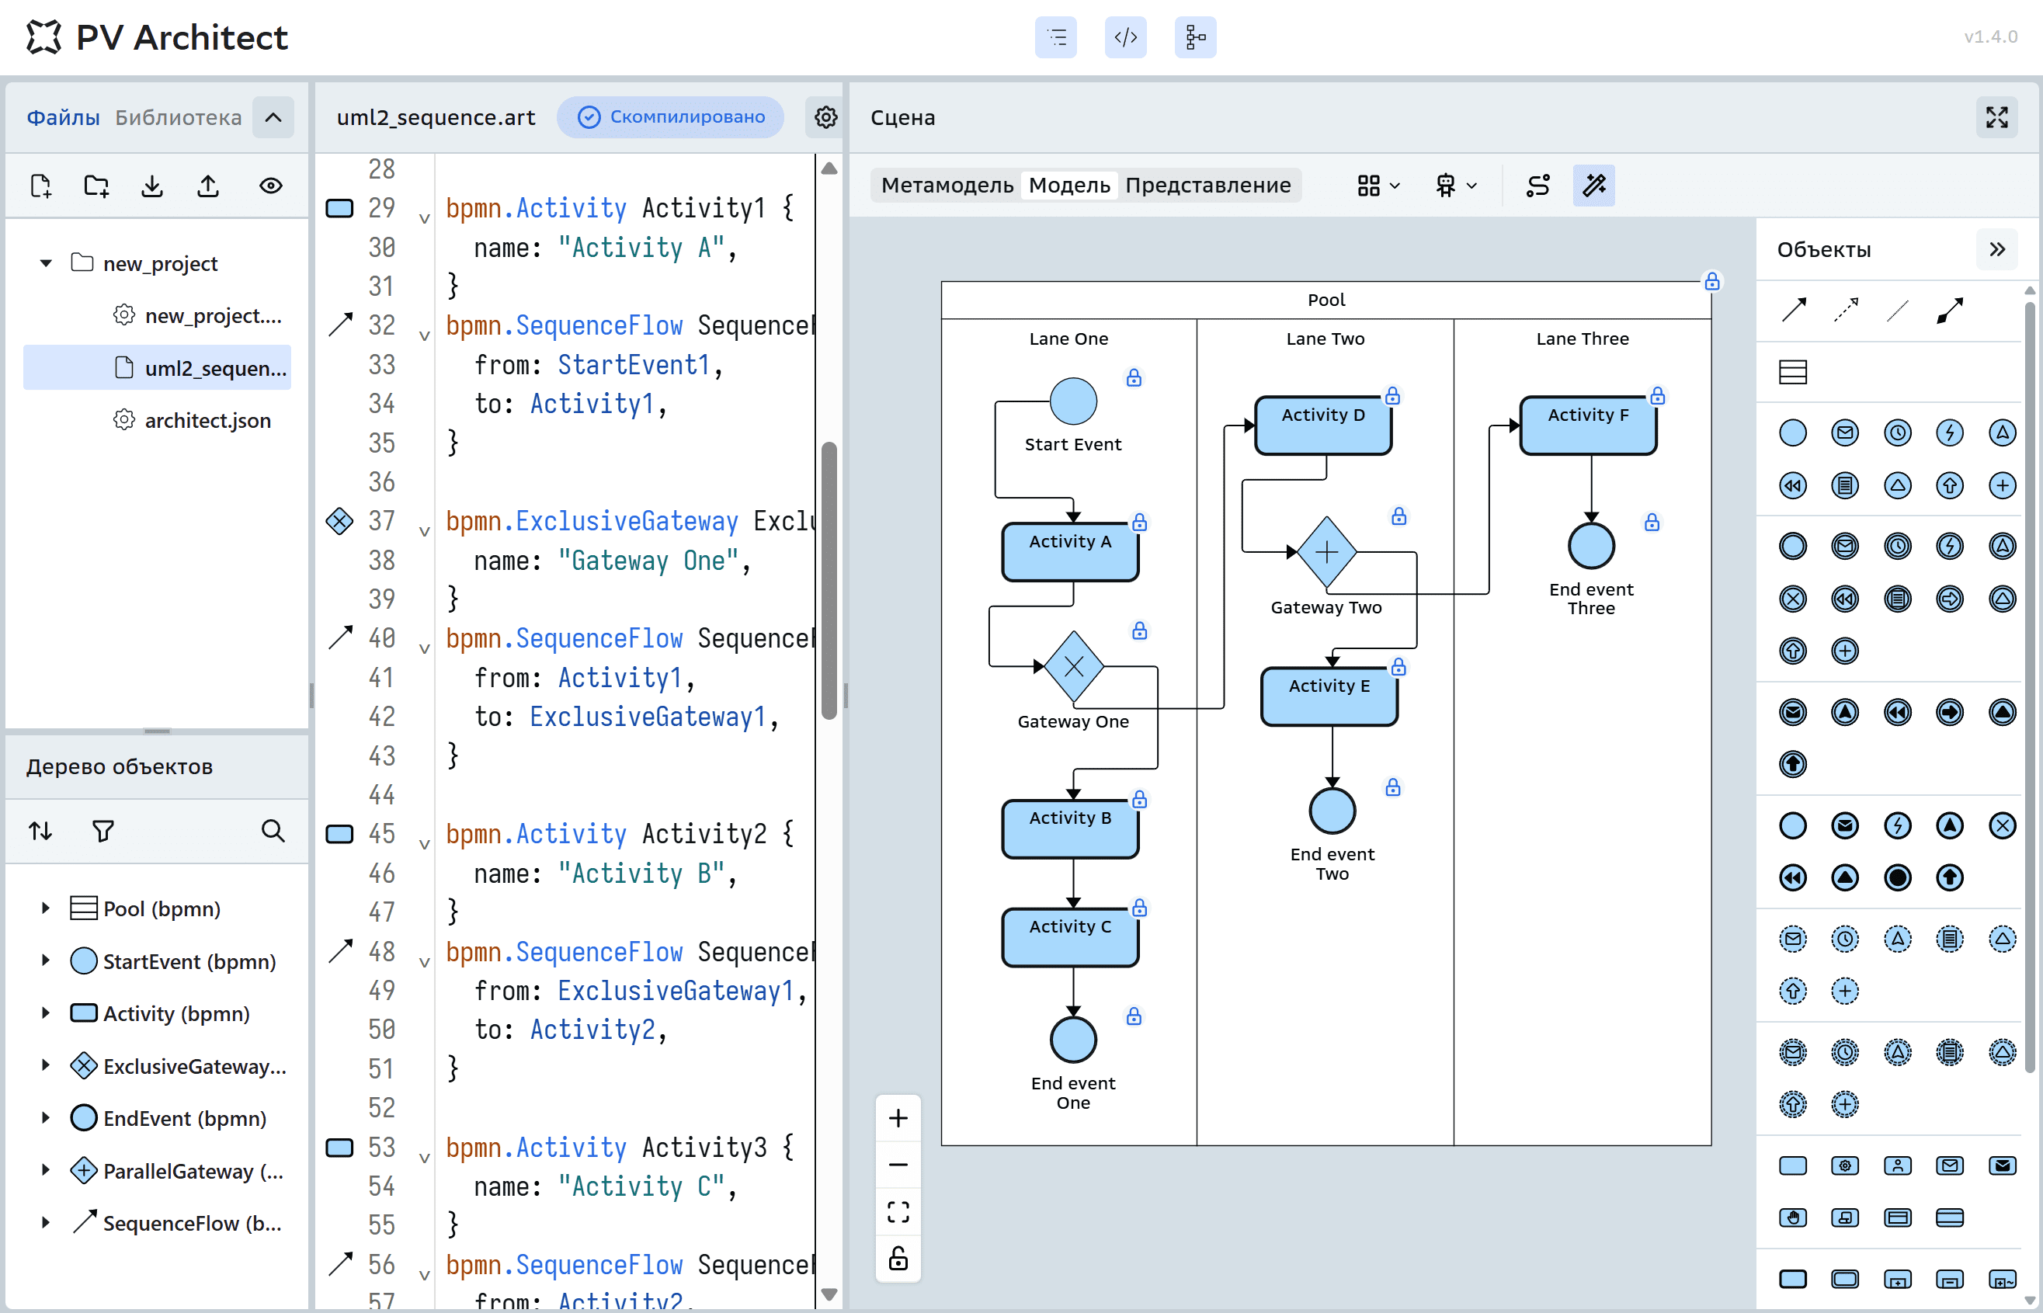Collapse the Files panel with chevron

tap(273, 118)
